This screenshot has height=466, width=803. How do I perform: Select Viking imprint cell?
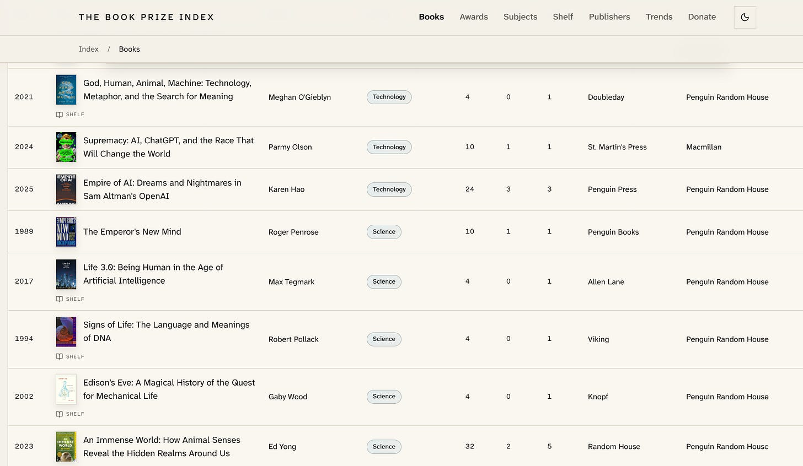click(x=598, y=339)
